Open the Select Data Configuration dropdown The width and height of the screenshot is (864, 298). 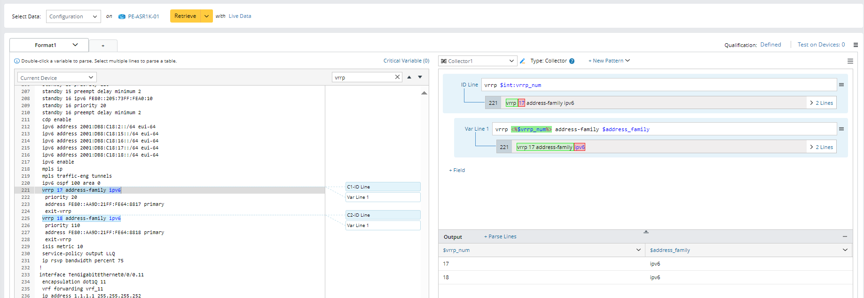tap(73, 16)
